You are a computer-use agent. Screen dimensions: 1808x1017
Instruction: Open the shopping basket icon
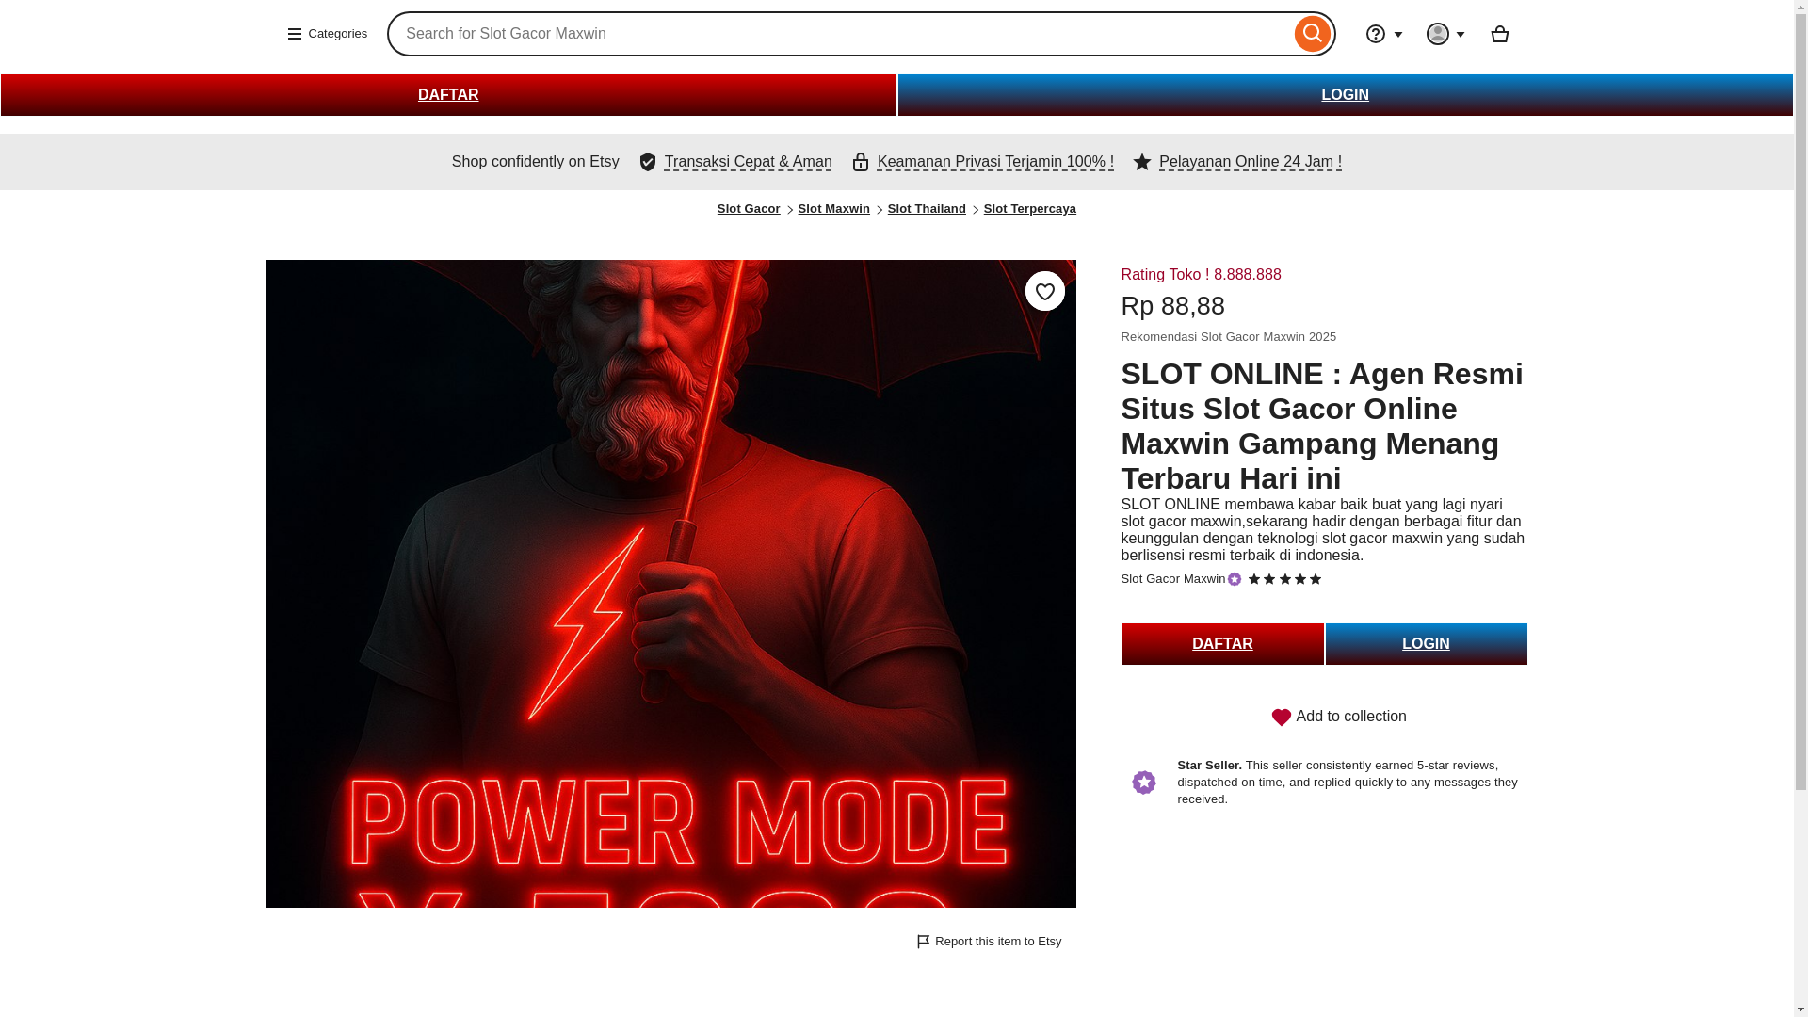coord(1500,34)
